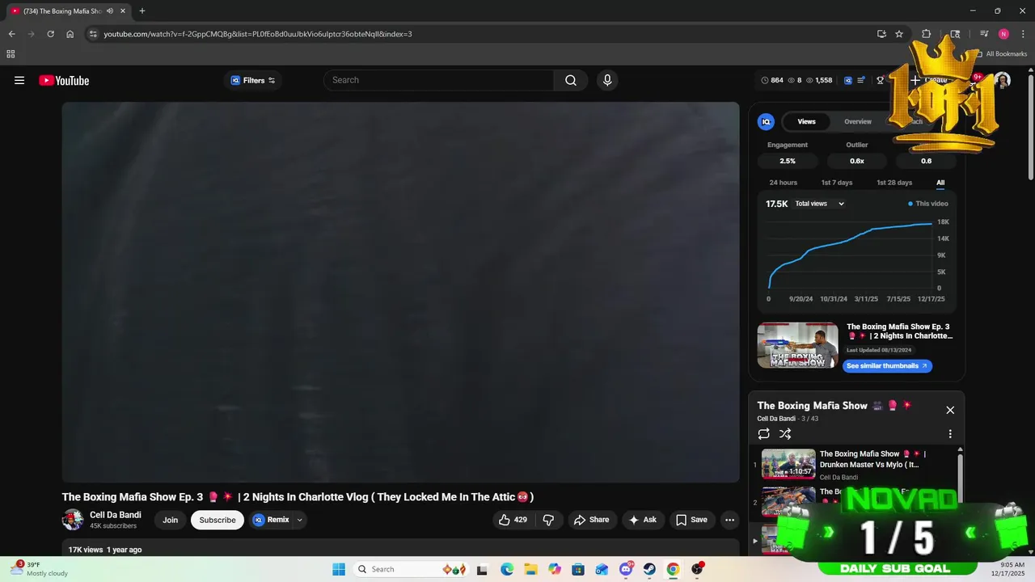Reload the page in Chrome

(50, 34)
